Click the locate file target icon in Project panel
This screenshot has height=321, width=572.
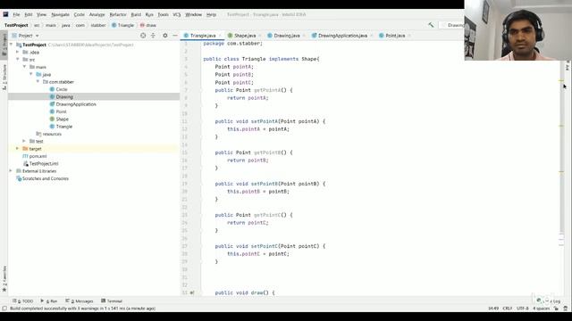(143, 36)
